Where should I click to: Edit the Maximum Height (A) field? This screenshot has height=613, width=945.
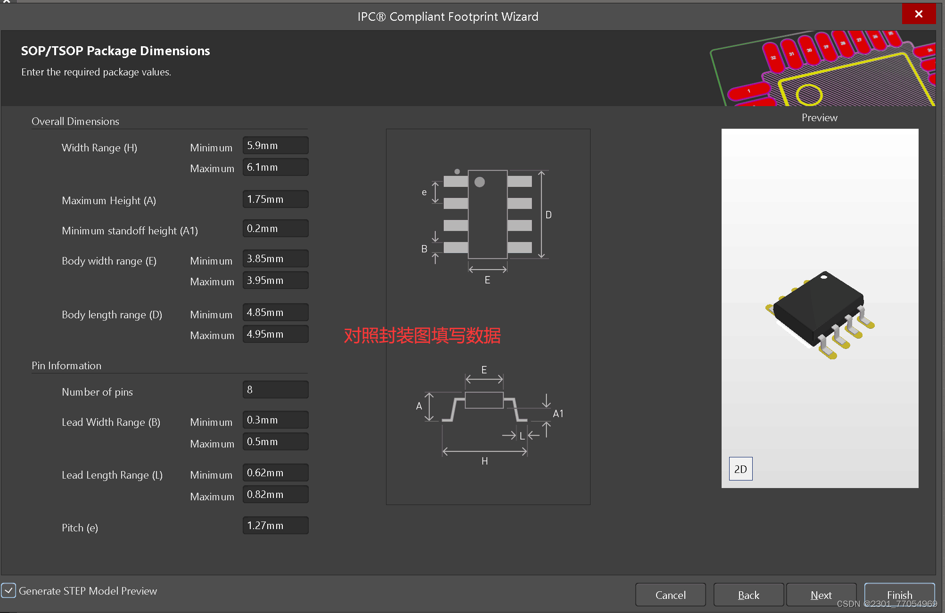tap(275, 199)
